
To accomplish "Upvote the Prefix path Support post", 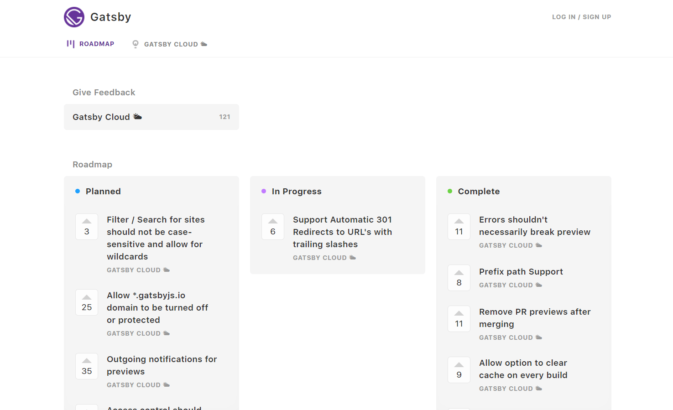I will point(459,278).
